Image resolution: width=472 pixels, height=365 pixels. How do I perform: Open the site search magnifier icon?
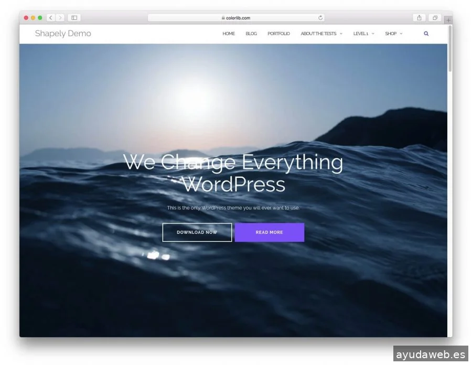(426, 34)
